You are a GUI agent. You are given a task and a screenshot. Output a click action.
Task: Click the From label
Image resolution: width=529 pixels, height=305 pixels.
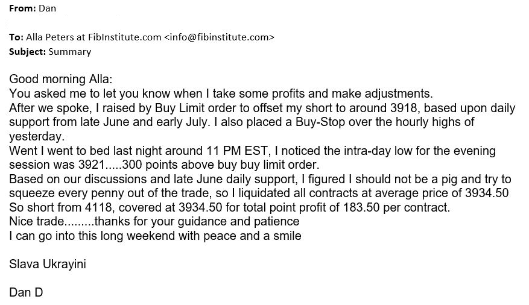click(x=22, y=8)
